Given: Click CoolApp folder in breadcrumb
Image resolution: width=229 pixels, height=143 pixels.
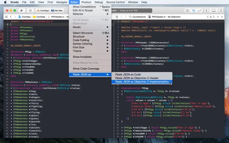Looking at the screenshot, I should (x=39, y=17).
